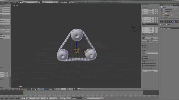Open the Object Mode dropdown

(x=24, y=89)
